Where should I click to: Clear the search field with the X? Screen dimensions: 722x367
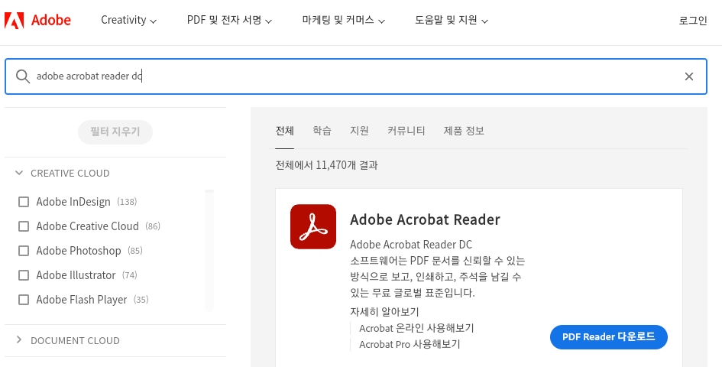(x=689, y=76)
